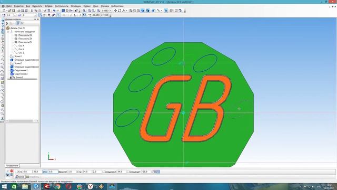Click the Undo arrow icon
337x190 pixels.
(x=54, y=11)
